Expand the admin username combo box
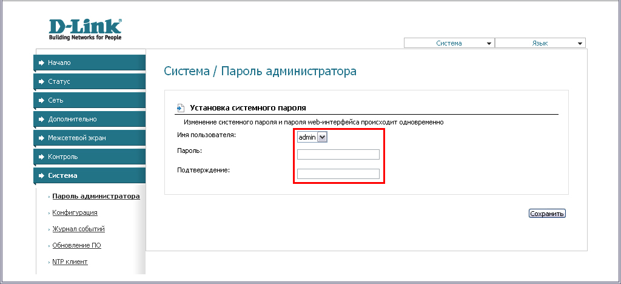Image resolution: width=621 pixels, height=284 pixels. (x=312, y=137)
